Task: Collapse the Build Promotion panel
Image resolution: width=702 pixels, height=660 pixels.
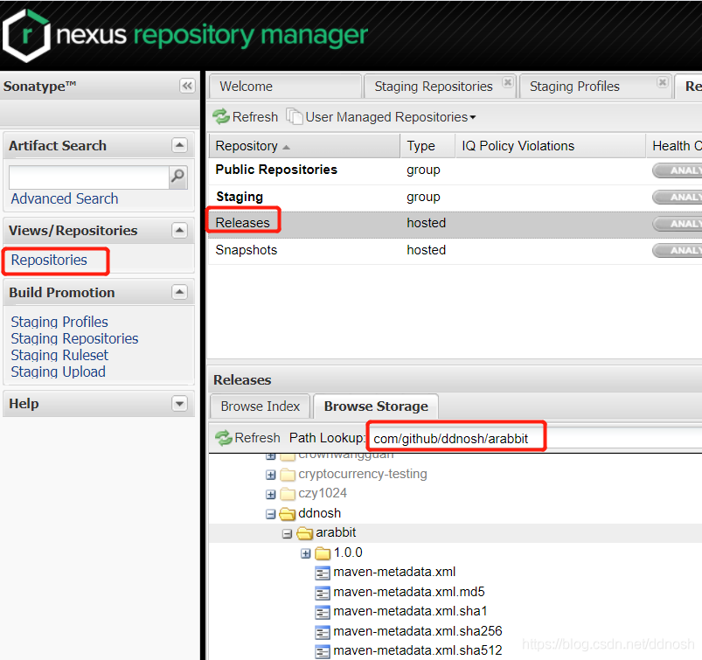Action: point(179,292)
